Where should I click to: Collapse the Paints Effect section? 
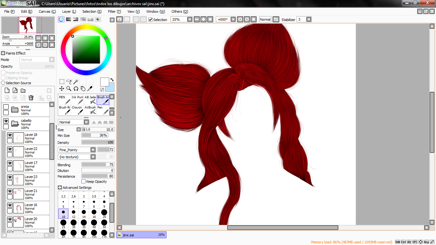pyautogui.click(x=3, y=53)
